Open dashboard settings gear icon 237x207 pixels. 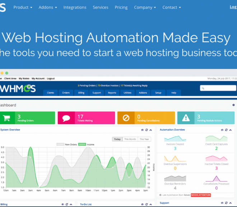tap(233, 105)
